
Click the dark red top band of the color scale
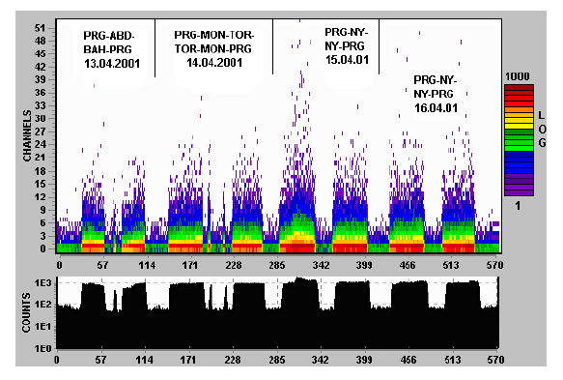coord(519,88)
